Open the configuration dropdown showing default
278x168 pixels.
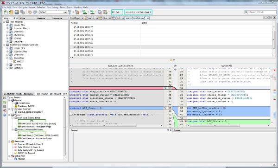53,12
